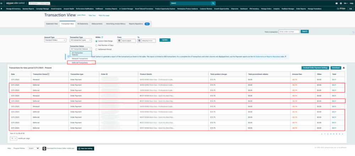Open Manage All Inventory in navigation bar
The width and height of the screenshot is (355, 156).
click(x=13, y=9)
